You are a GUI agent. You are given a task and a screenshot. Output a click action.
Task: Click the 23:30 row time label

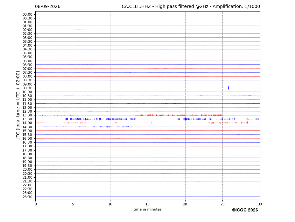27,197
